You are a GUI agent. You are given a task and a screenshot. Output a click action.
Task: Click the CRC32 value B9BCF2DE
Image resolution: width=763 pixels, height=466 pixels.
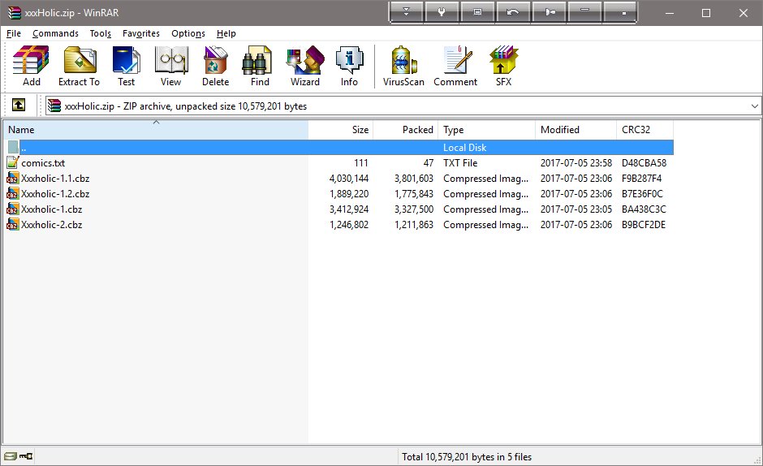point(644,225)
